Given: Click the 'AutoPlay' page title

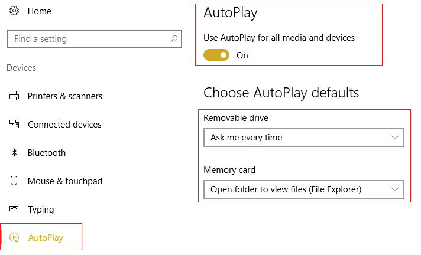Looking at the screenshot, I should coord(231,12).
